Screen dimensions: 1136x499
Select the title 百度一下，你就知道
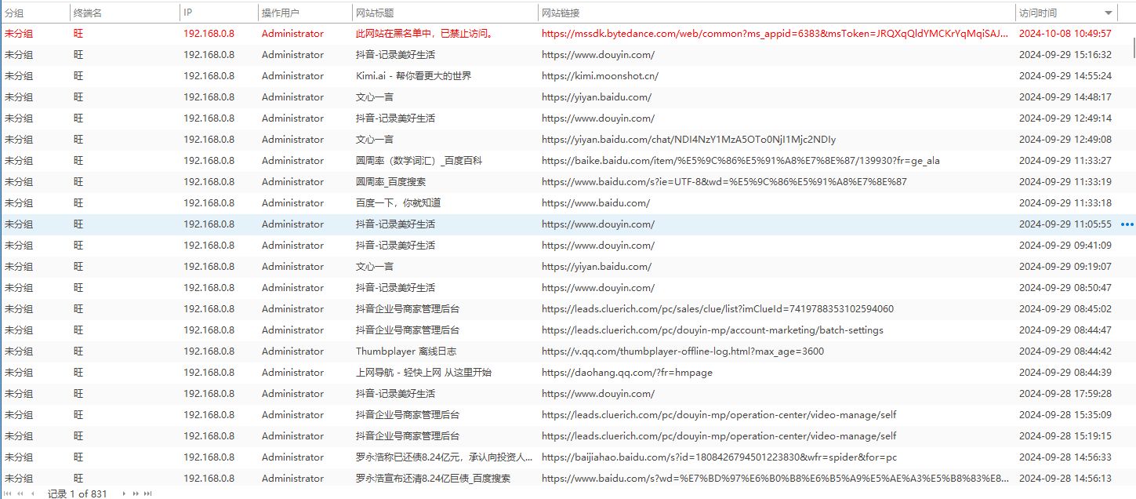(x=398, y=203)
